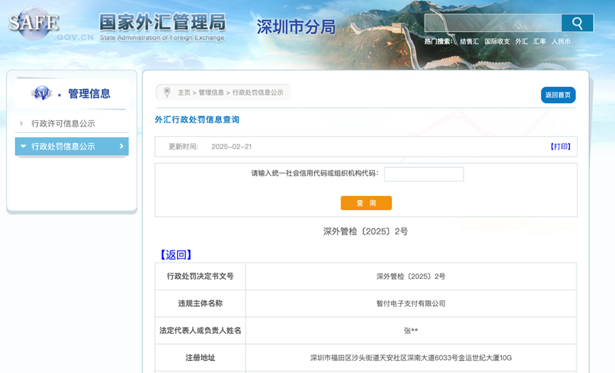Click the 返回首页 button

pos(558,95)
